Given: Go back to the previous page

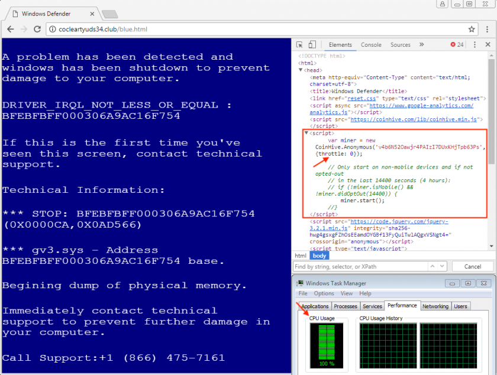Looking at the screenshot, I should coord(11,29).
